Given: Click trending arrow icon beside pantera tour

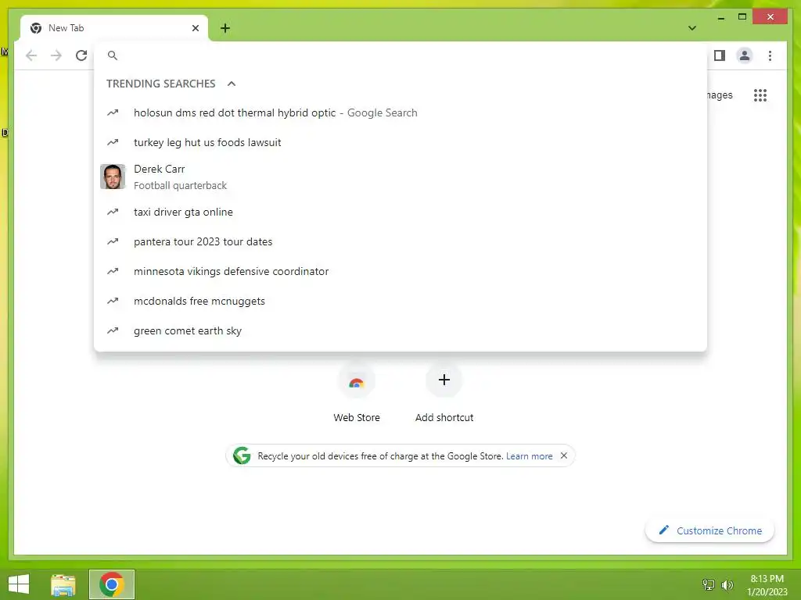Looking at the screenshot, I should click(x=113, y=241).
